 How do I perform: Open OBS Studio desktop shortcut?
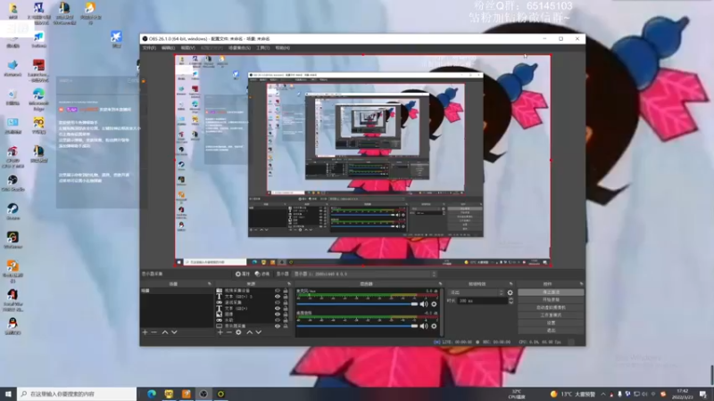click(12, 184)
